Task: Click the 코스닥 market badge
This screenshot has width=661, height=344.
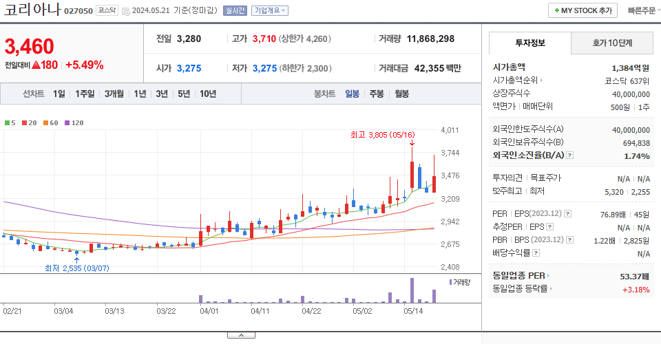Action: point(107,10)
